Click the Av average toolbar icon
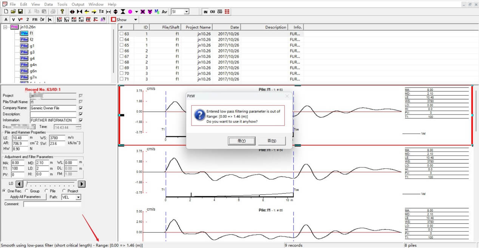This screenshot has width=479, height=248. (x=164, y=12)
